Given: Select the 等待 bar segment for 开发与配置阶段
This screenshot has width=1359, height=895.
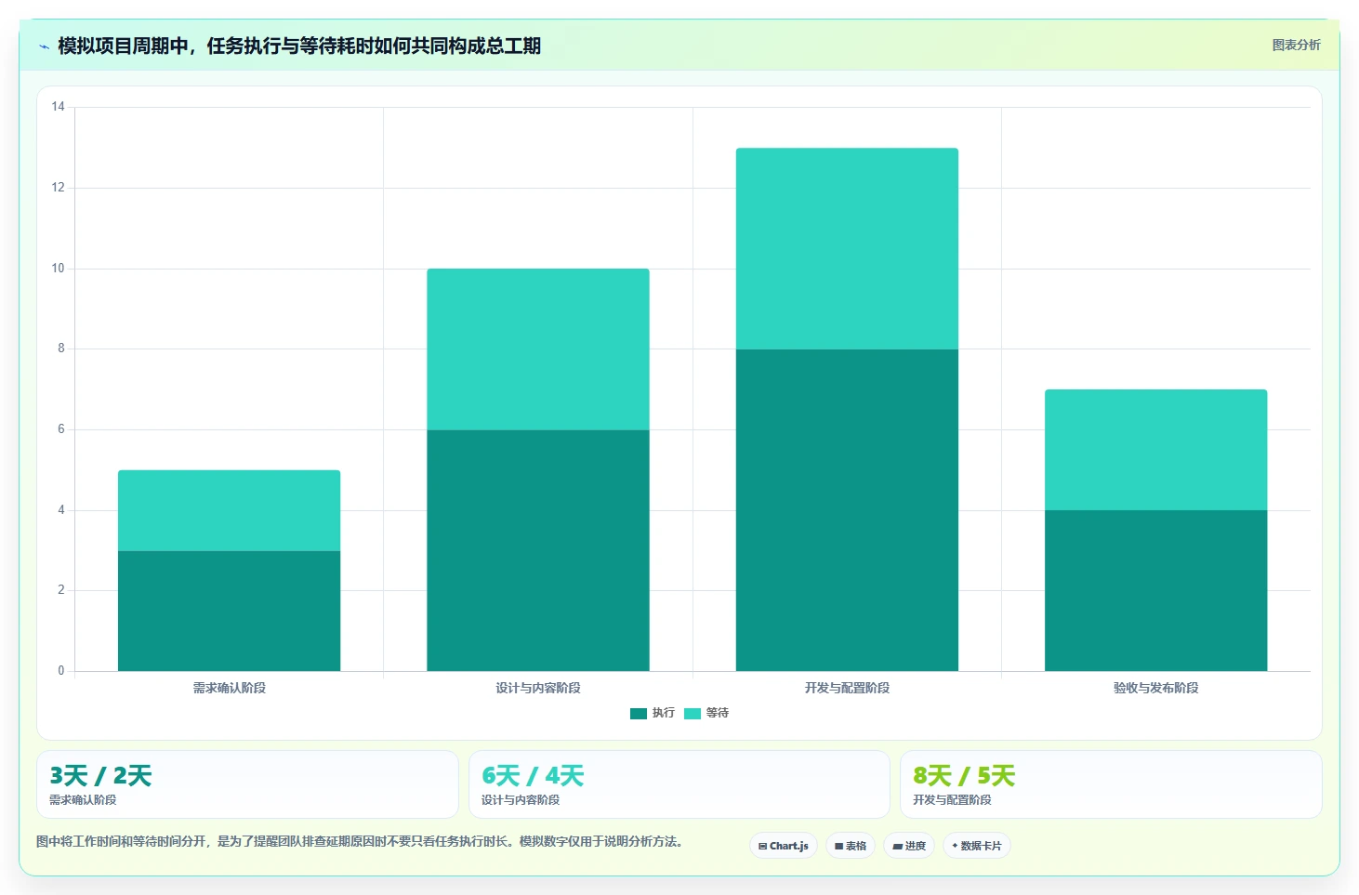Looking at the screenshot, I should coord(847,249).
